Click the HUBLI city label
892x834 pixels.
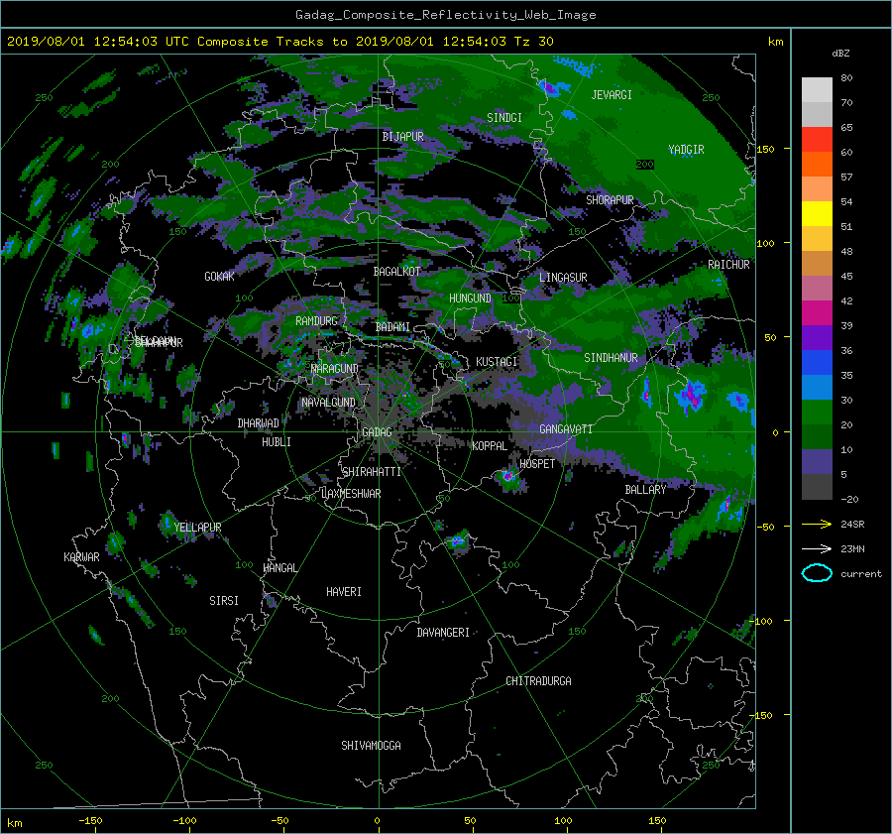277,441
